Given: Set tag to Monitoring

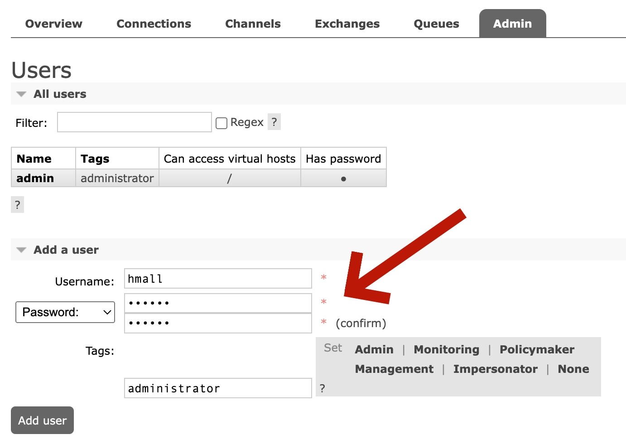Looking at the screenshot, I should (x=446, y=349).
